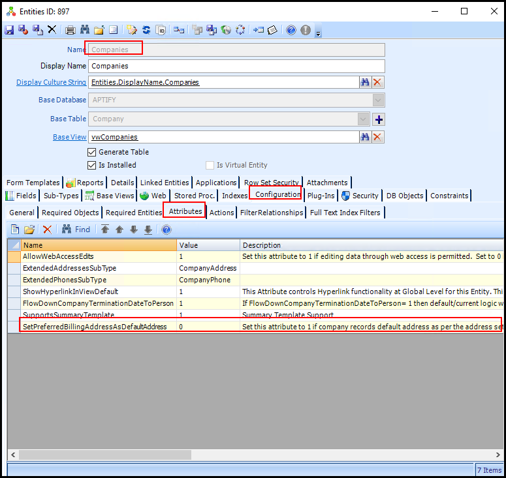Sort grid by Value column header
Image resolution: width=506 pixels, height=478 pixels.
(x=208, y=245)
